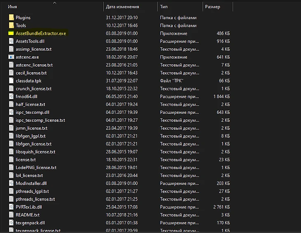Image resolution: width=301 pixels, height=233 pixels.
Task: Click the libfgen_lgpl.txt document icon
Action: pos(11,136)
